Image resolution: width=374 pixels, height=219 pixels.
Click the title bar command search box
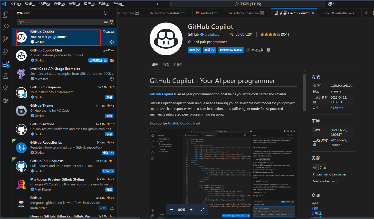(248, 4)
